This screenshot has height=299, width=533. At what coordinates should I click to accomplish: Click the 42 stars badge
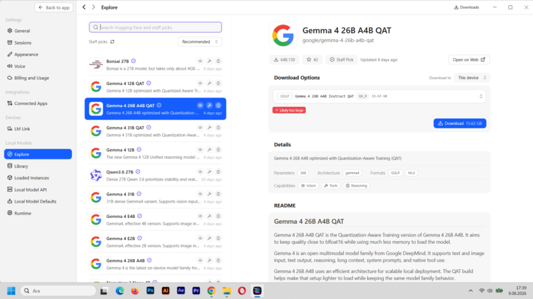(x=312, y=60)
